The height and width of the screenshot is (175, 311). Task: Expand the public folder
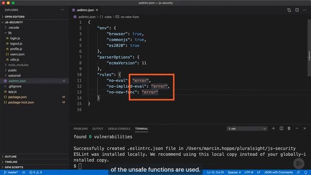point(12,70)
